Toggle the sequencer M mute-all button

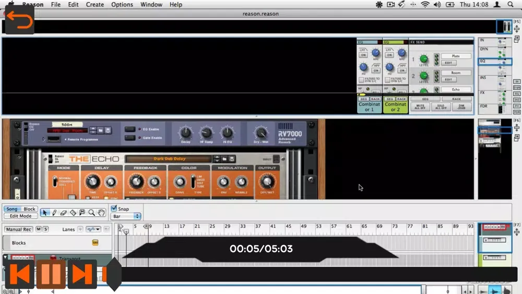coord(39,229)
